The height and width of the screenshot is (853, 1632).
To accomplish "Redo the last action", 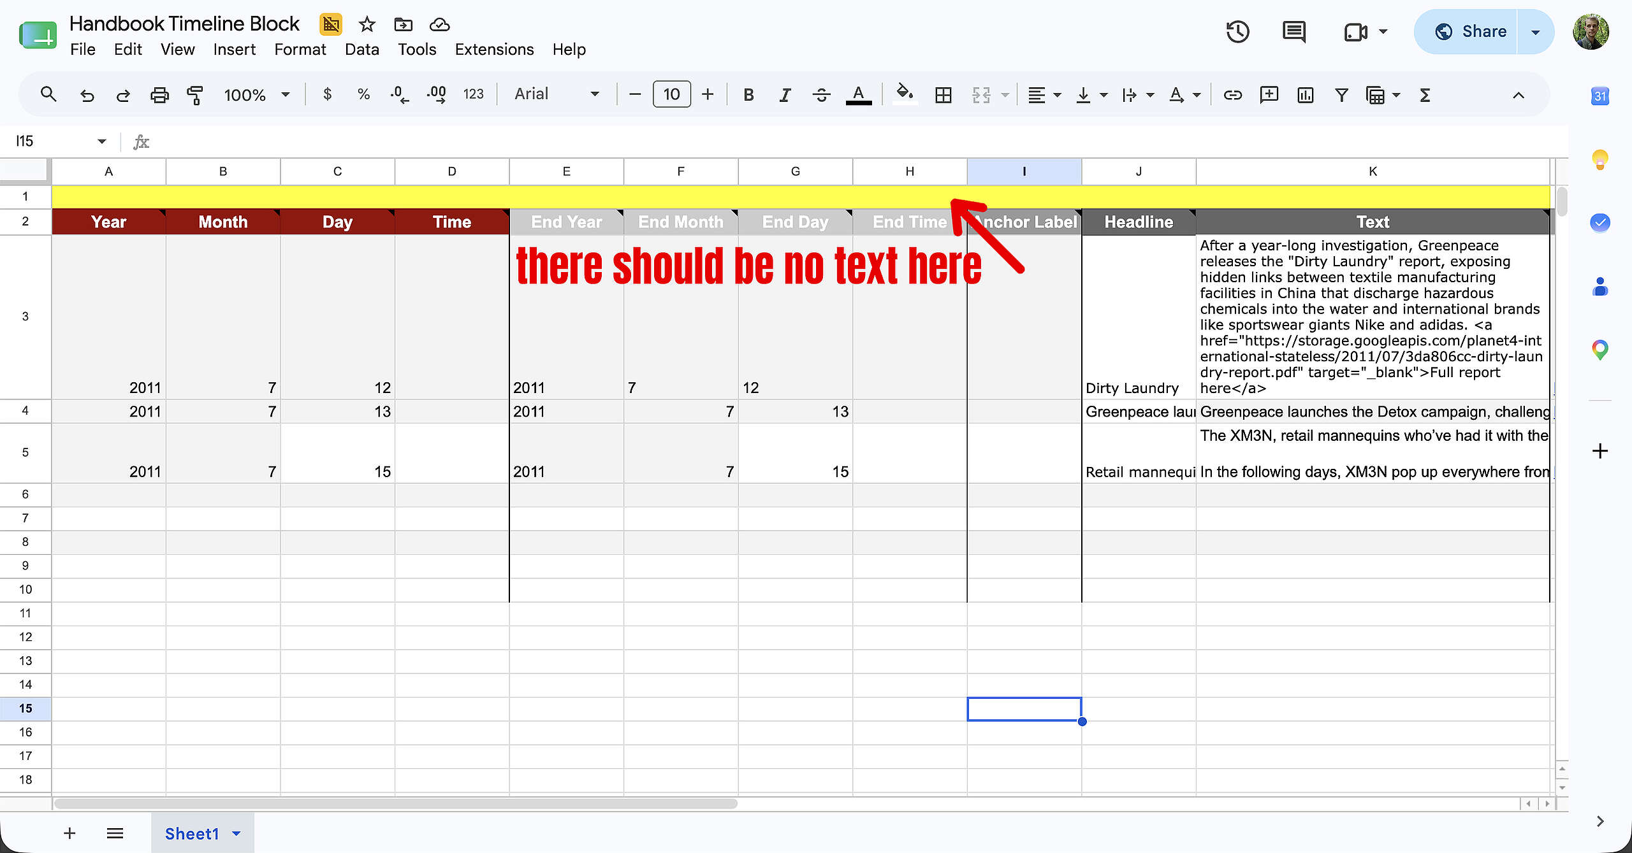I will (123, 95).
